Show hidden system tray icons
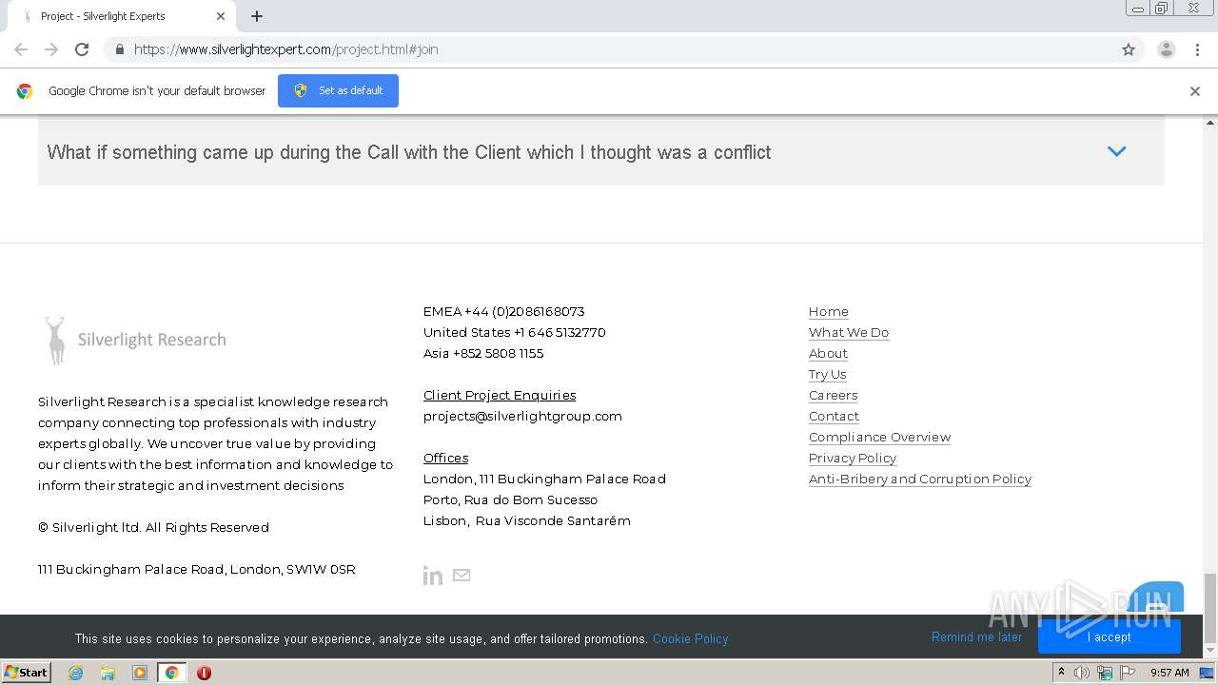 [x=1061, y=673]
